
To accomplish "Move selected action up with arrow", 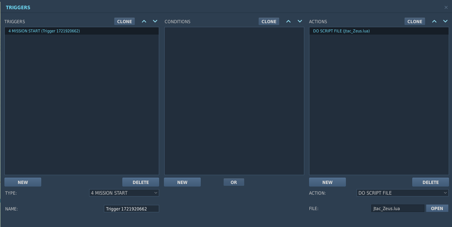I will coord(434,21).
